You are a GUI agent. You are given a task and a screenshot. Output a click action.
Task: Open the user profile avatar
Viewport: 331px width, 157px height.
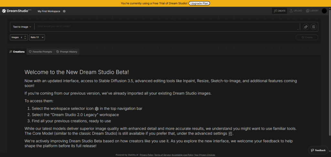click(x=324, y=11)
